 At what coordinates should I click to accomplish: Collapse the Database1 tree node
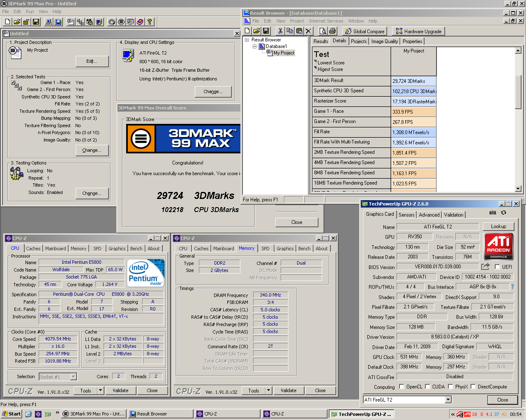254,46
